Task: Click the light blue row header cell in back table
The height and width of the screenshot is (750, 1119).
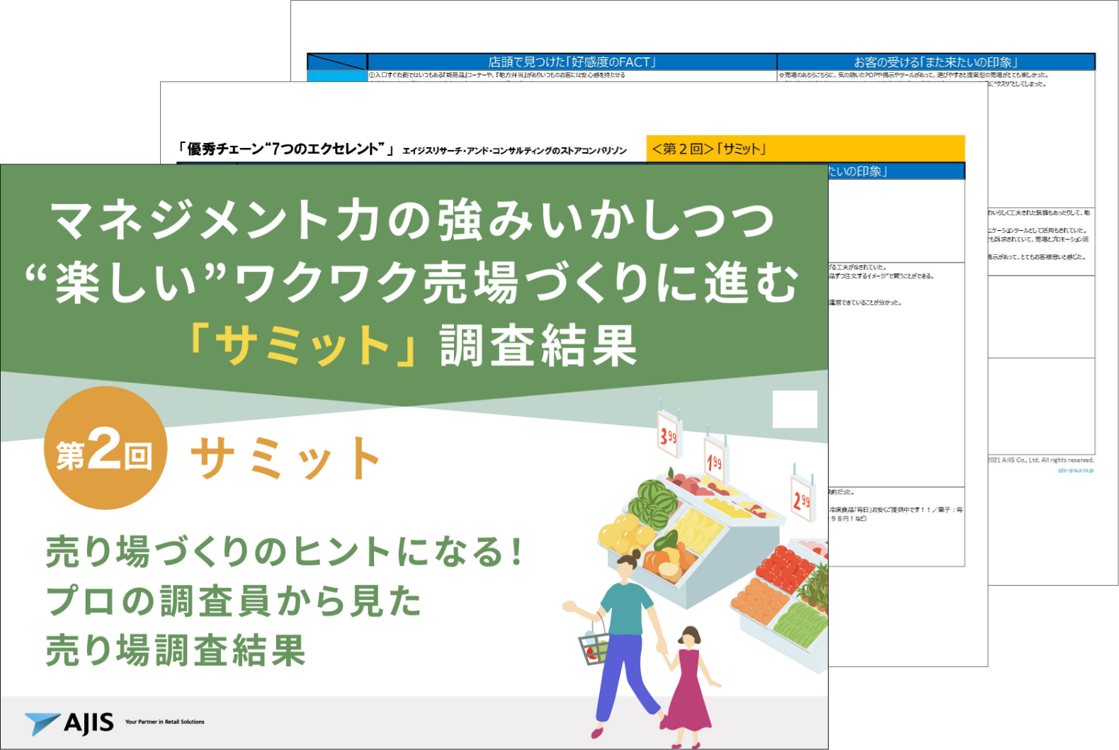Action: [x=337, y=76]
